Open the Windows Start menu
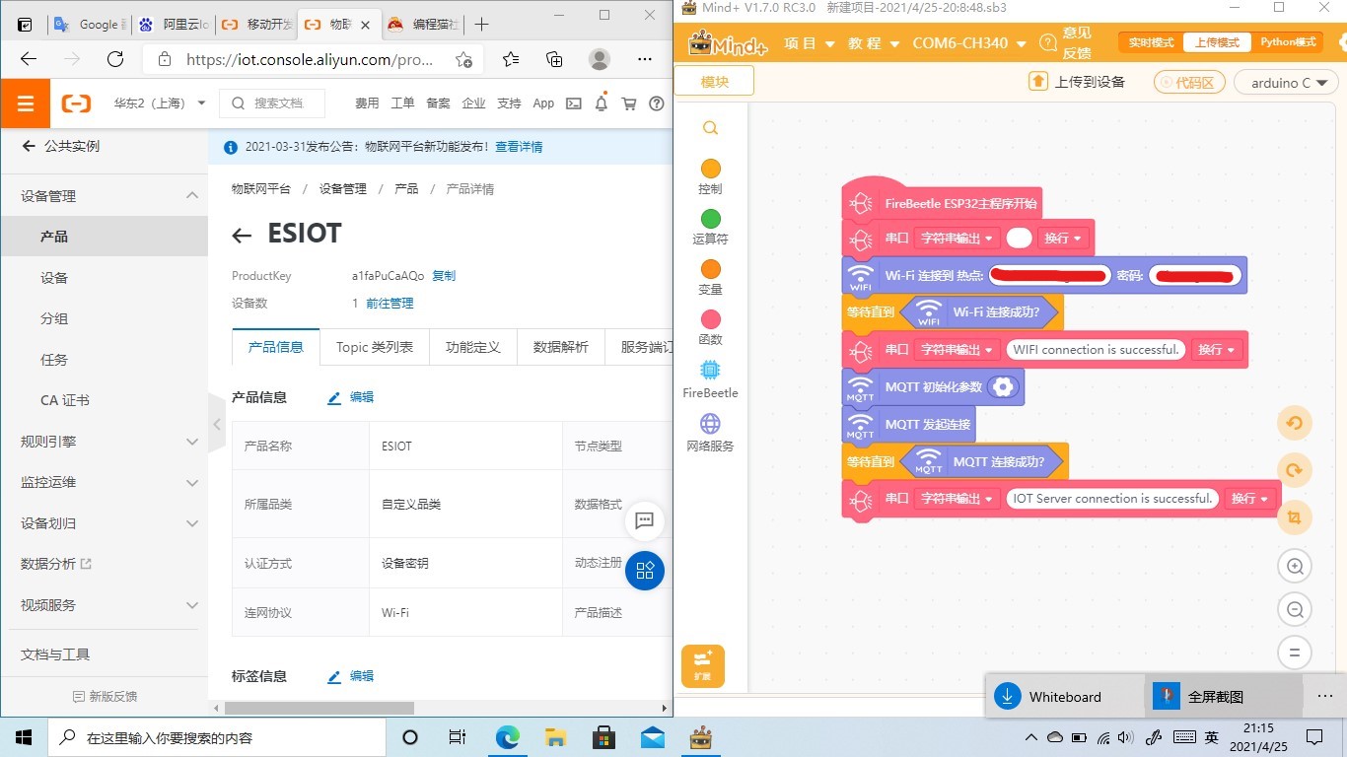 coord(24,737)
